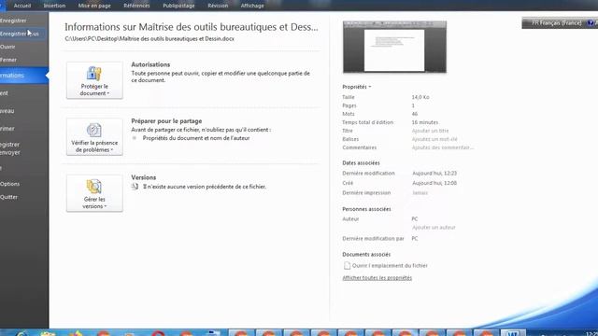Screen dimensions: 598x336
Task: Click the Ajouter un titre field
Action: [x=430, y=131]
